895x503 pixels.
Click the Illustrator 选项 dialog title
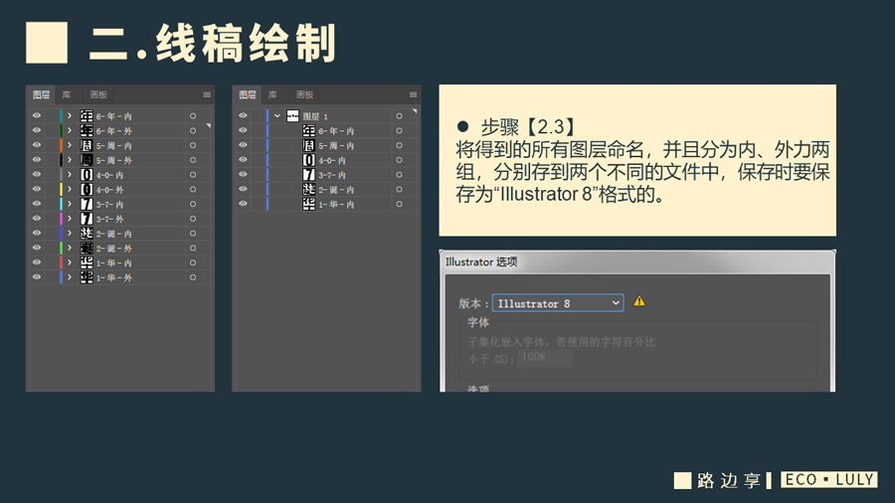click(481, 261)
